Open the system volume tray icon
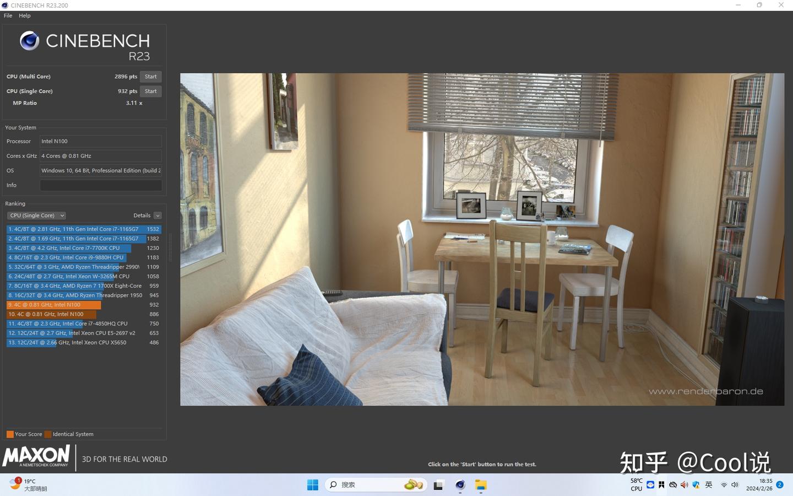This screenshot has height=496, width=793. coord(735,485)
